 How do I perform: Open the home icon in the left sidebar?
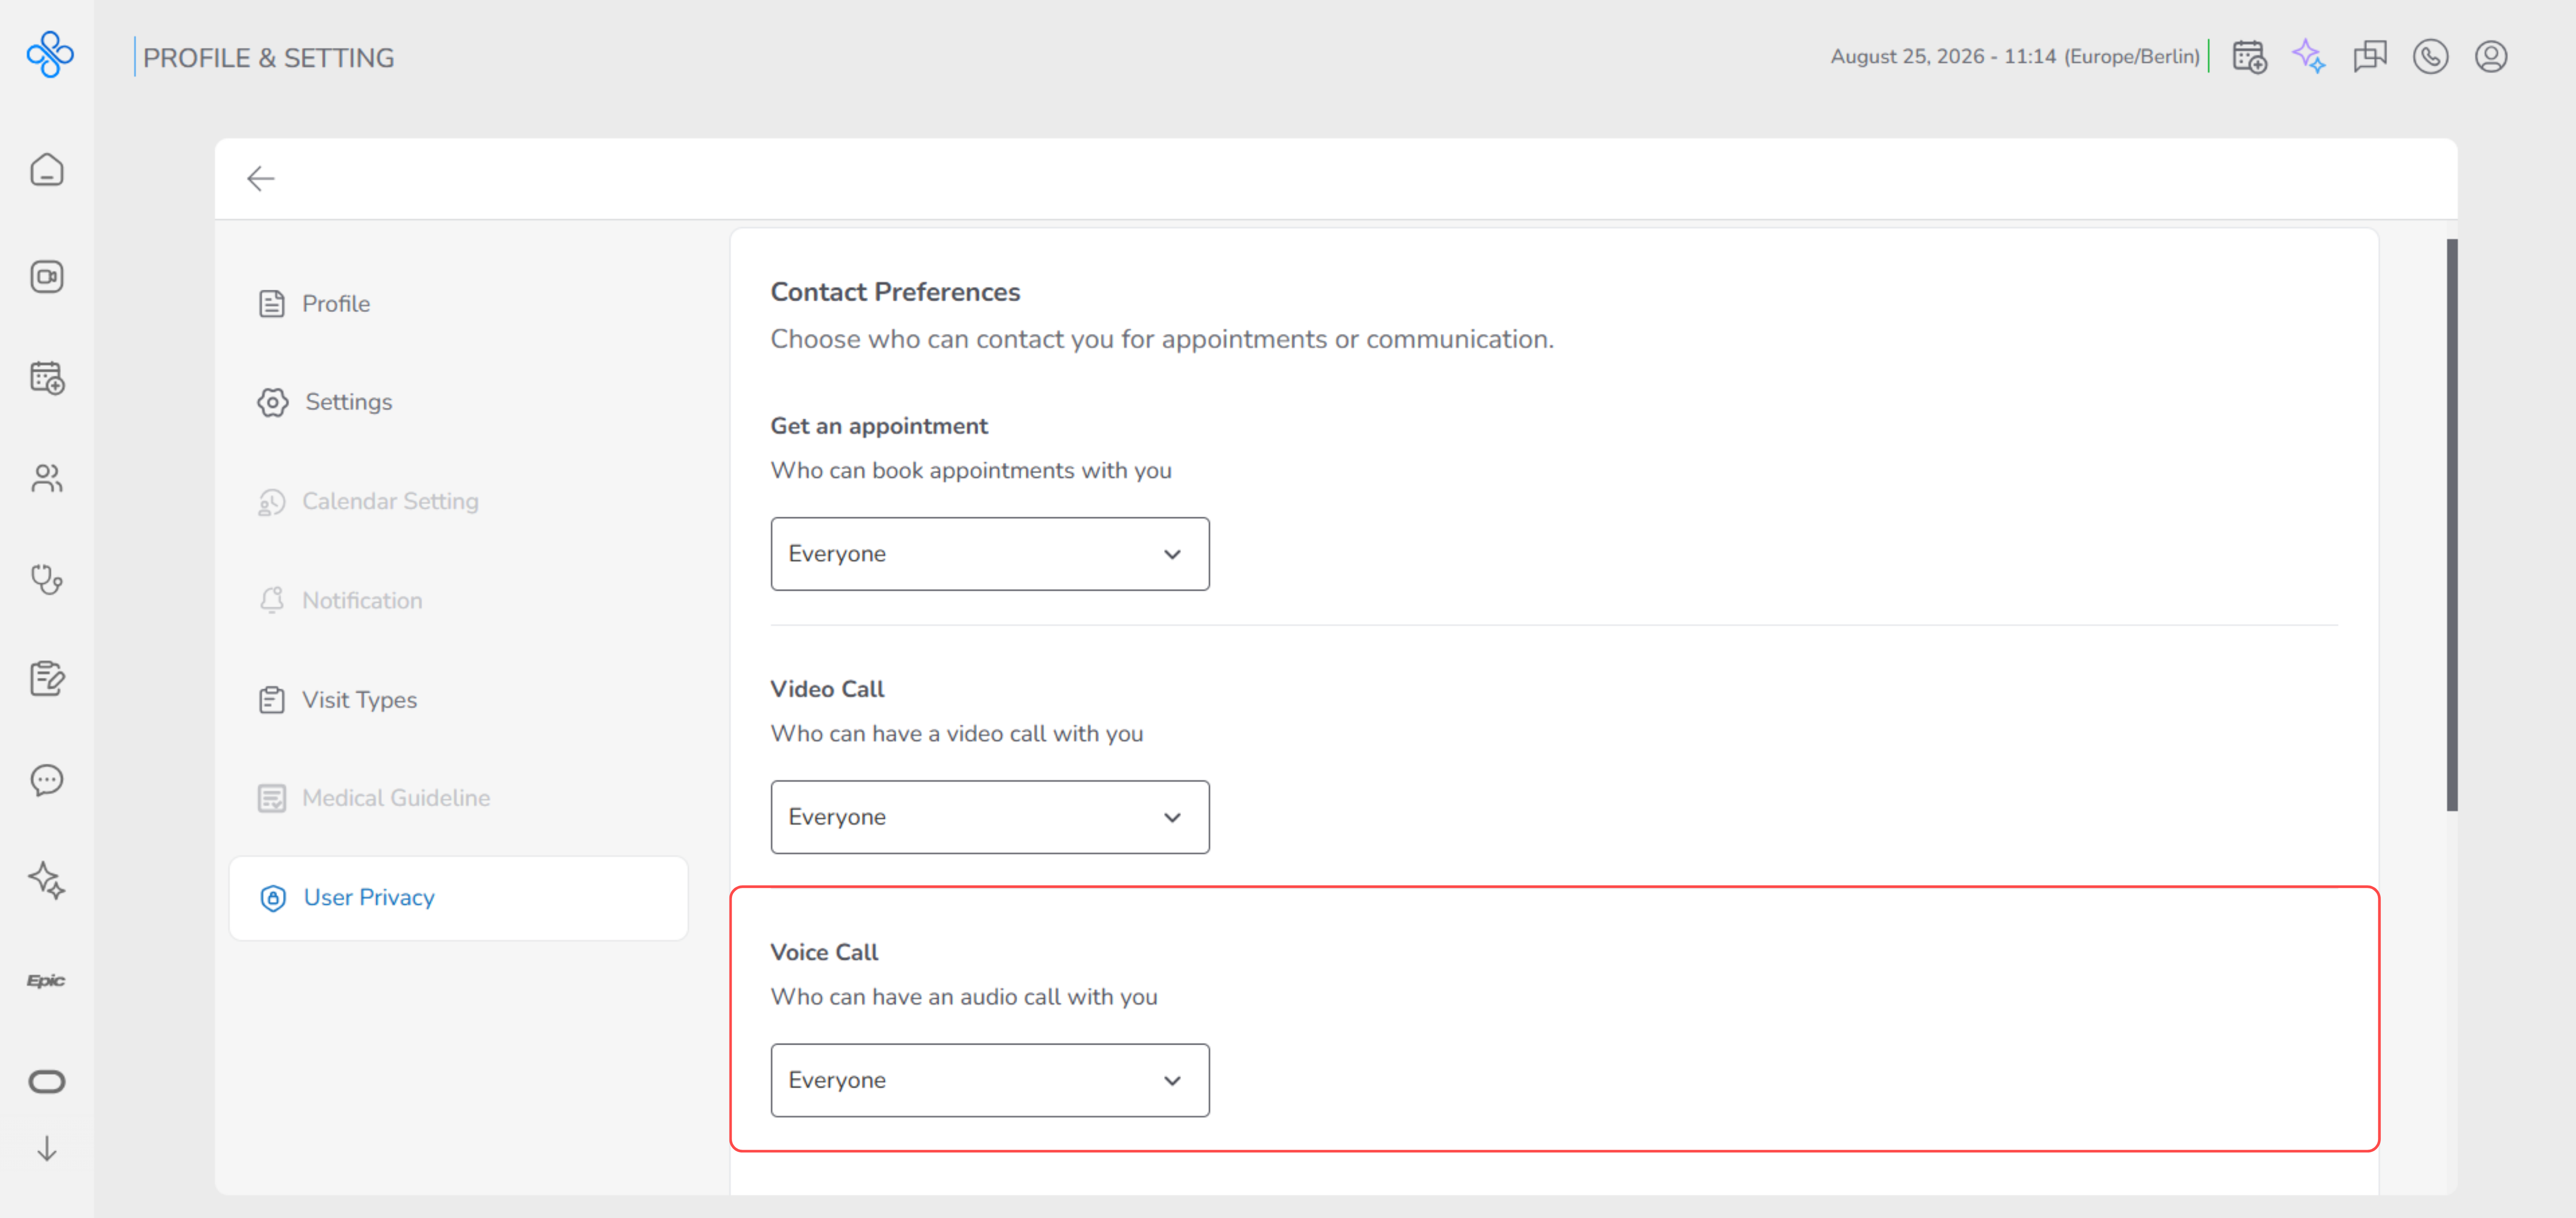coord(47,170)
